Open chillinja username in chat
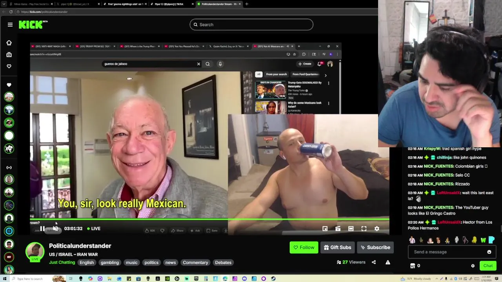502x282 pixels. pos(444,157)
